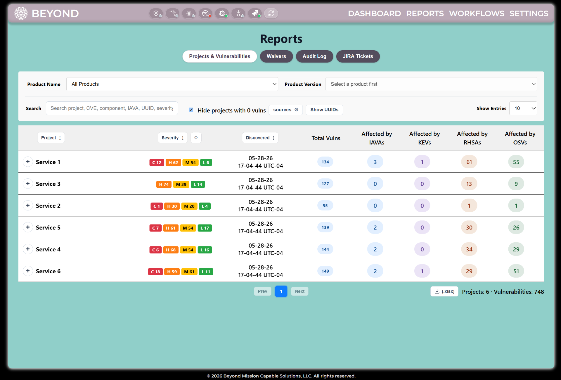Sort the table by Project
The height and width of the screenshot is (380, 561).
click(x=51, y=138)
